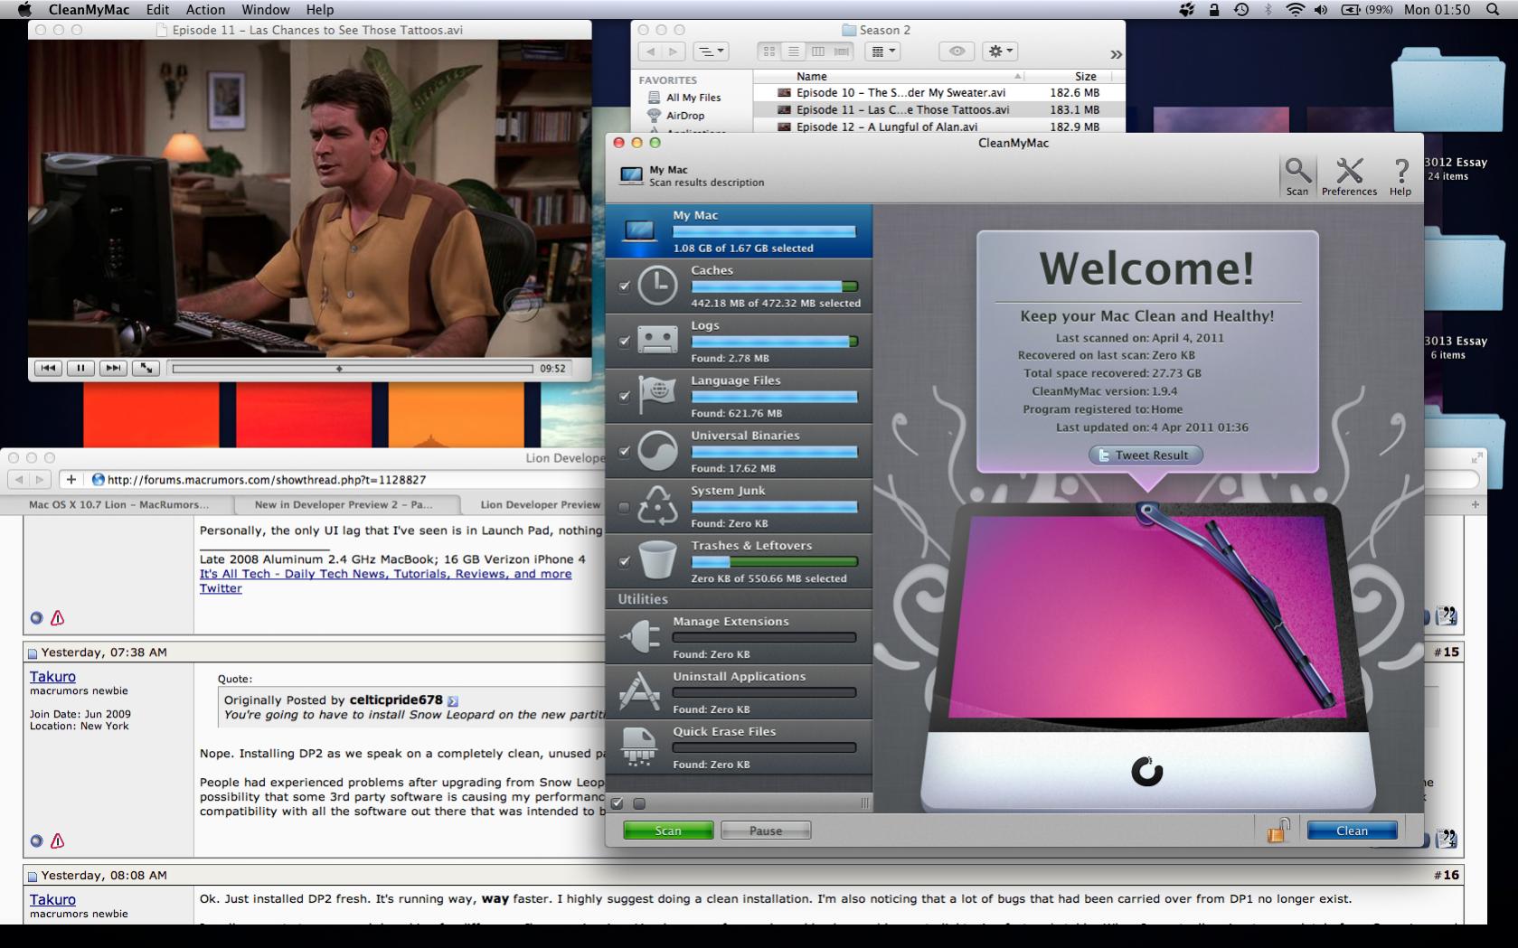The width and height of the screenshot is (1518, 948).
Task: Open the Apple menu
Action: 24,10
